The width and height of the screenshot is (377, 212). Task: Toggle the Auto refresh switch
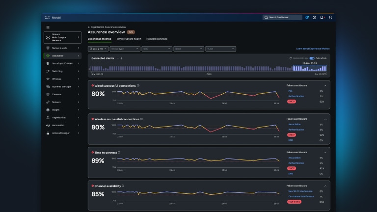(x=312, y=58)
